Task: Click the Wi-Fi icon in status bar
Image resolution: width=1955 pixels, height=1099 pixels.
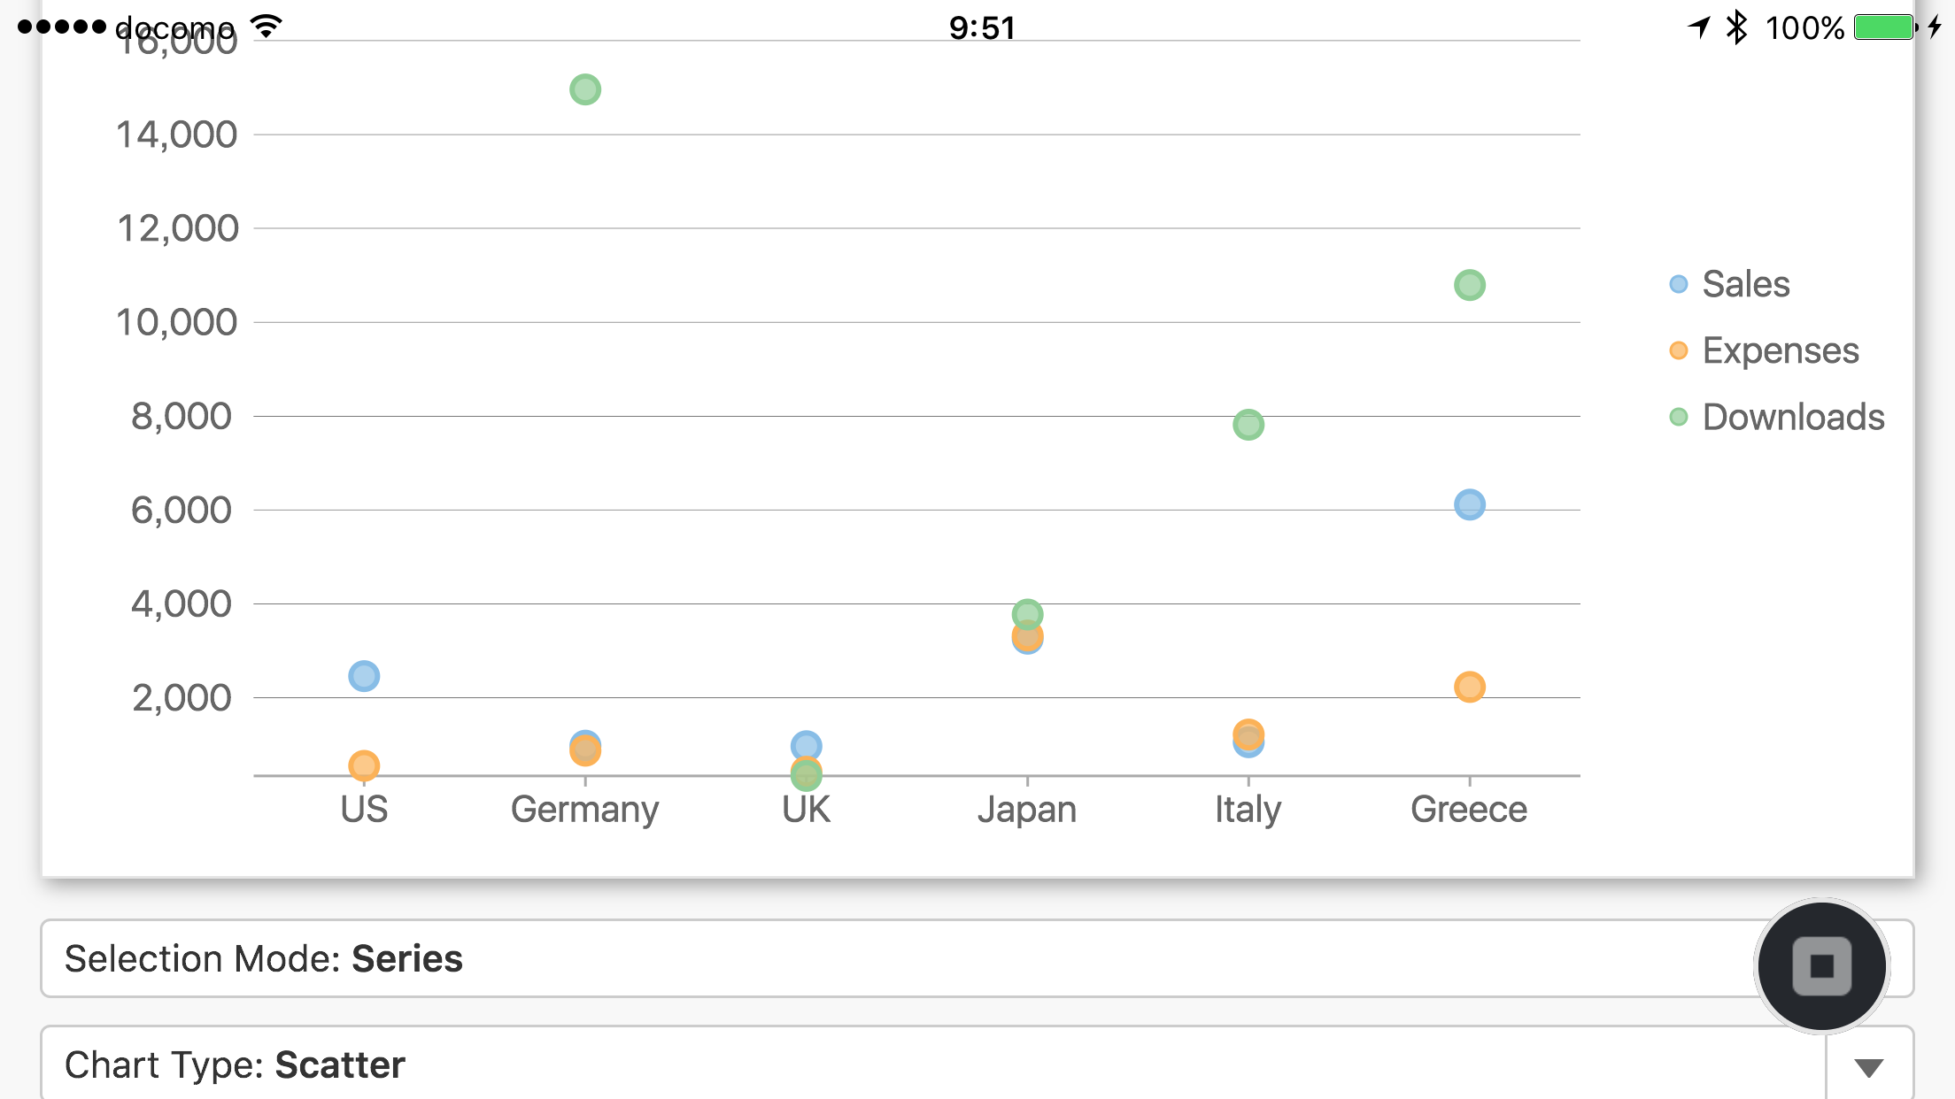Action: pyautogui.click(x=267, y=27)
